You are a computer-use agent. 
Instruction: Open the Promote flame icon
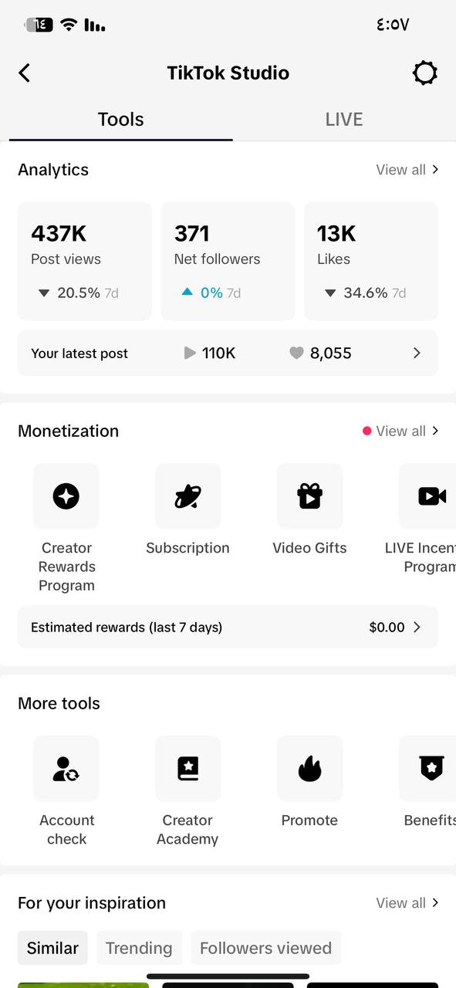pyautogui.click(x=309, y=769)
